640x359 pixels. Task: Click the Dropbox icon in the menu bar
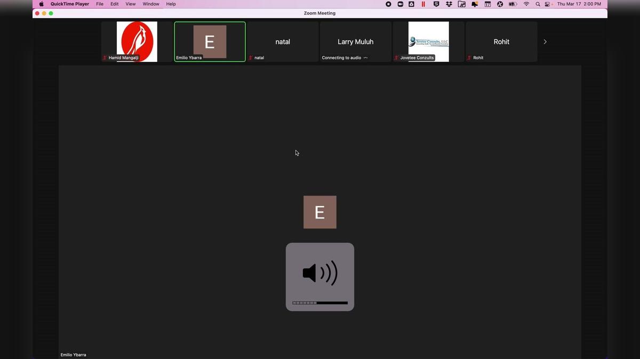coord(449,4)
